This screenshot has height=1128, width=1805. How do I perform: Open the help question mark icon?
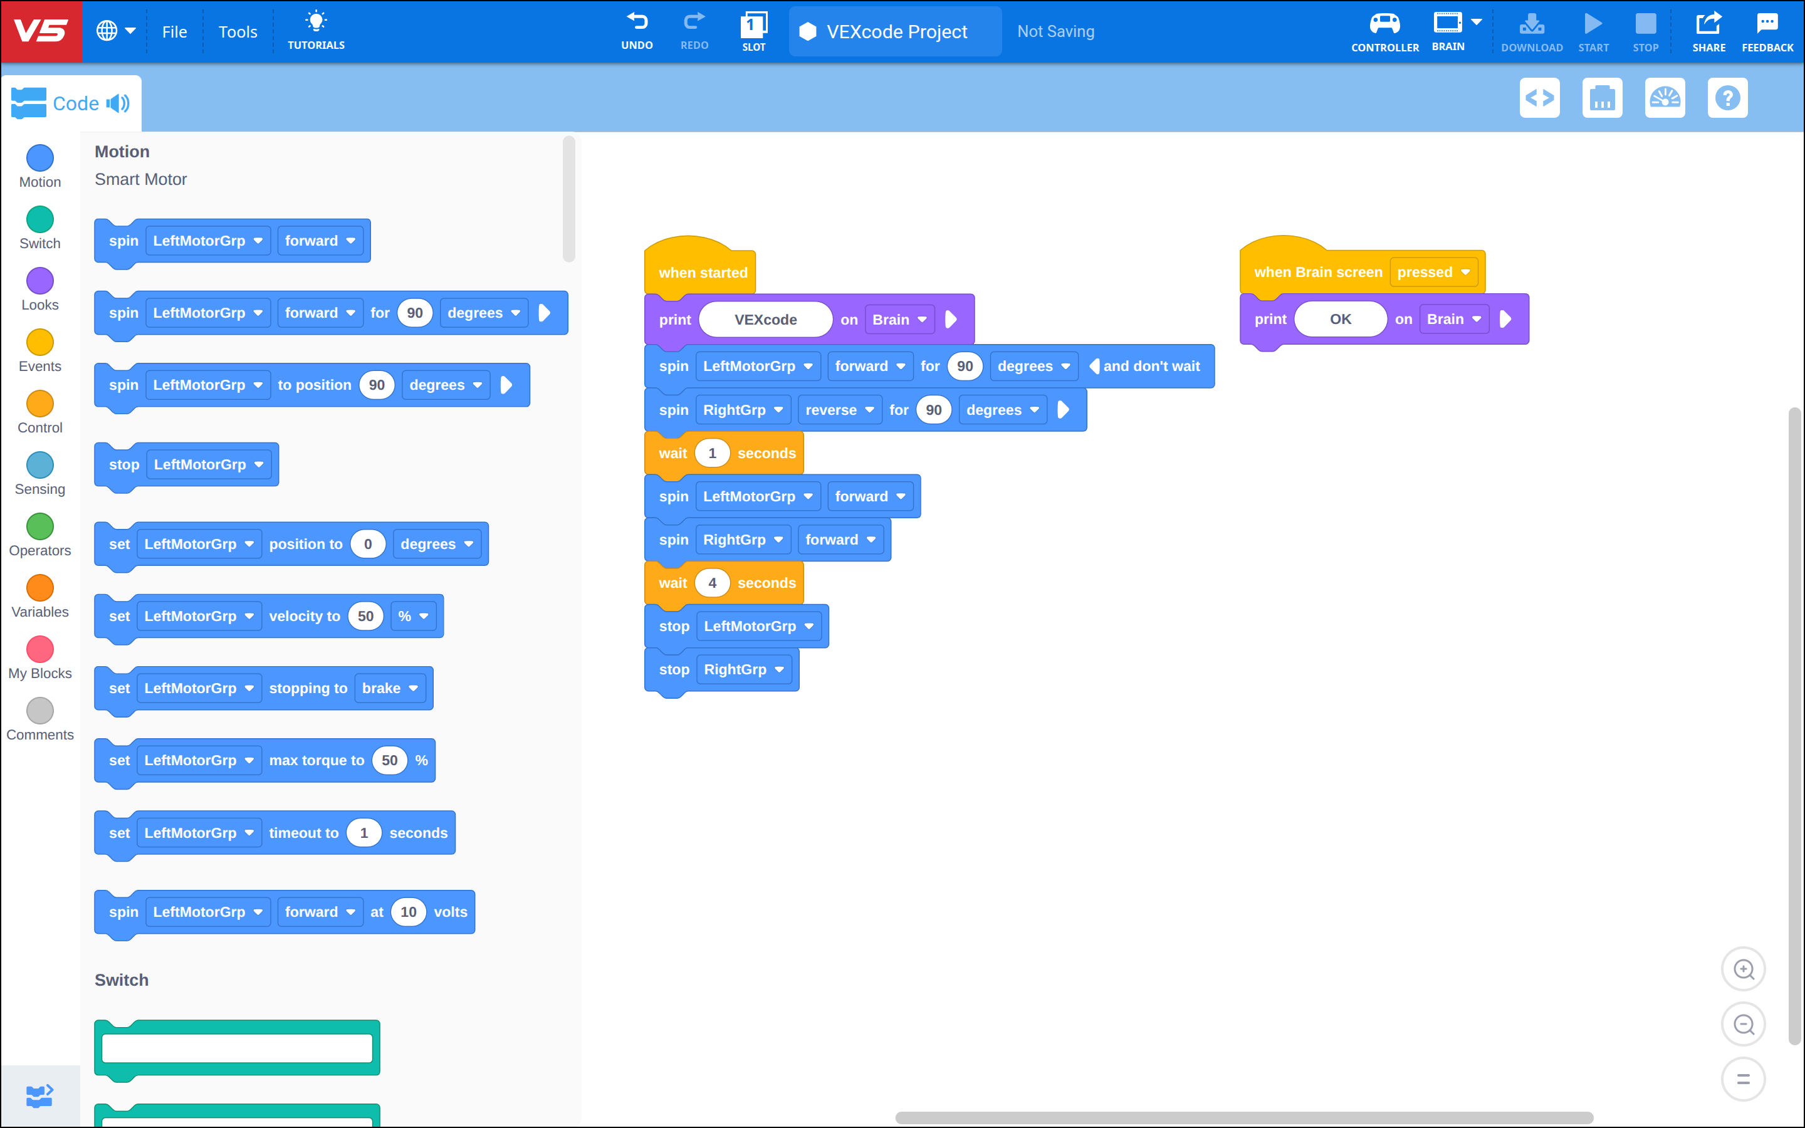pos(1727,98)
